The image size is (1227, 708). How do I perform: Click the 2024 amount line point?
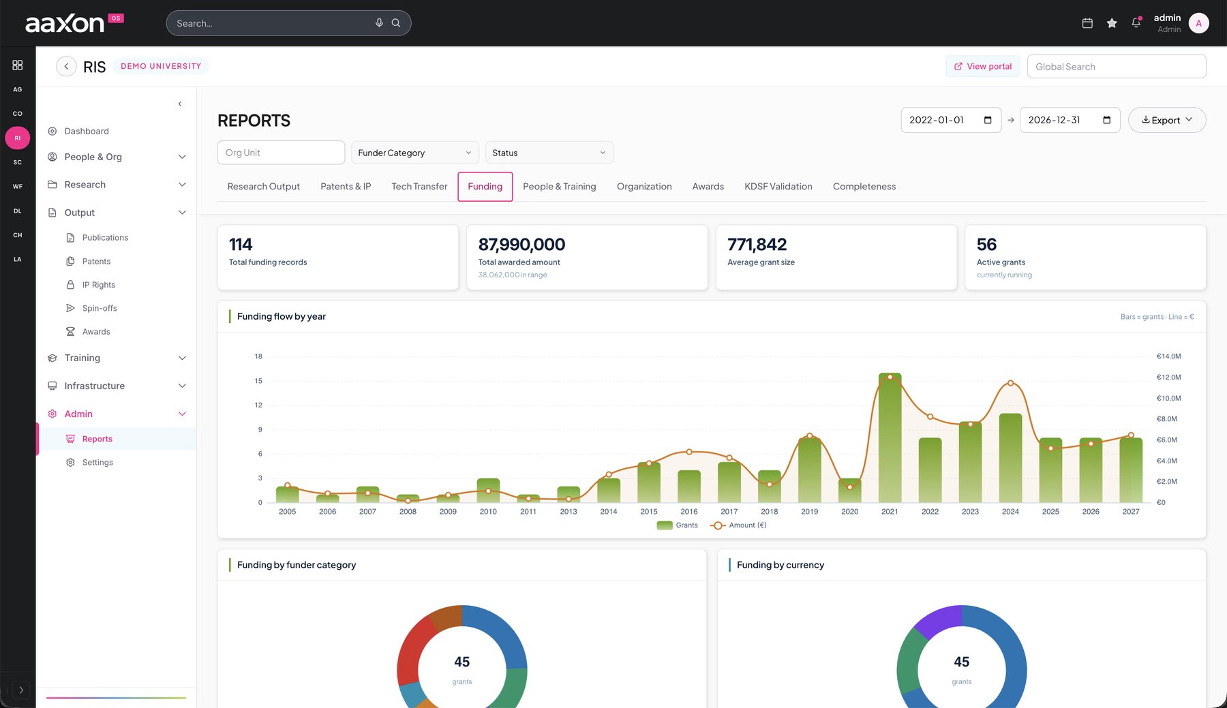click(1011, 383)
